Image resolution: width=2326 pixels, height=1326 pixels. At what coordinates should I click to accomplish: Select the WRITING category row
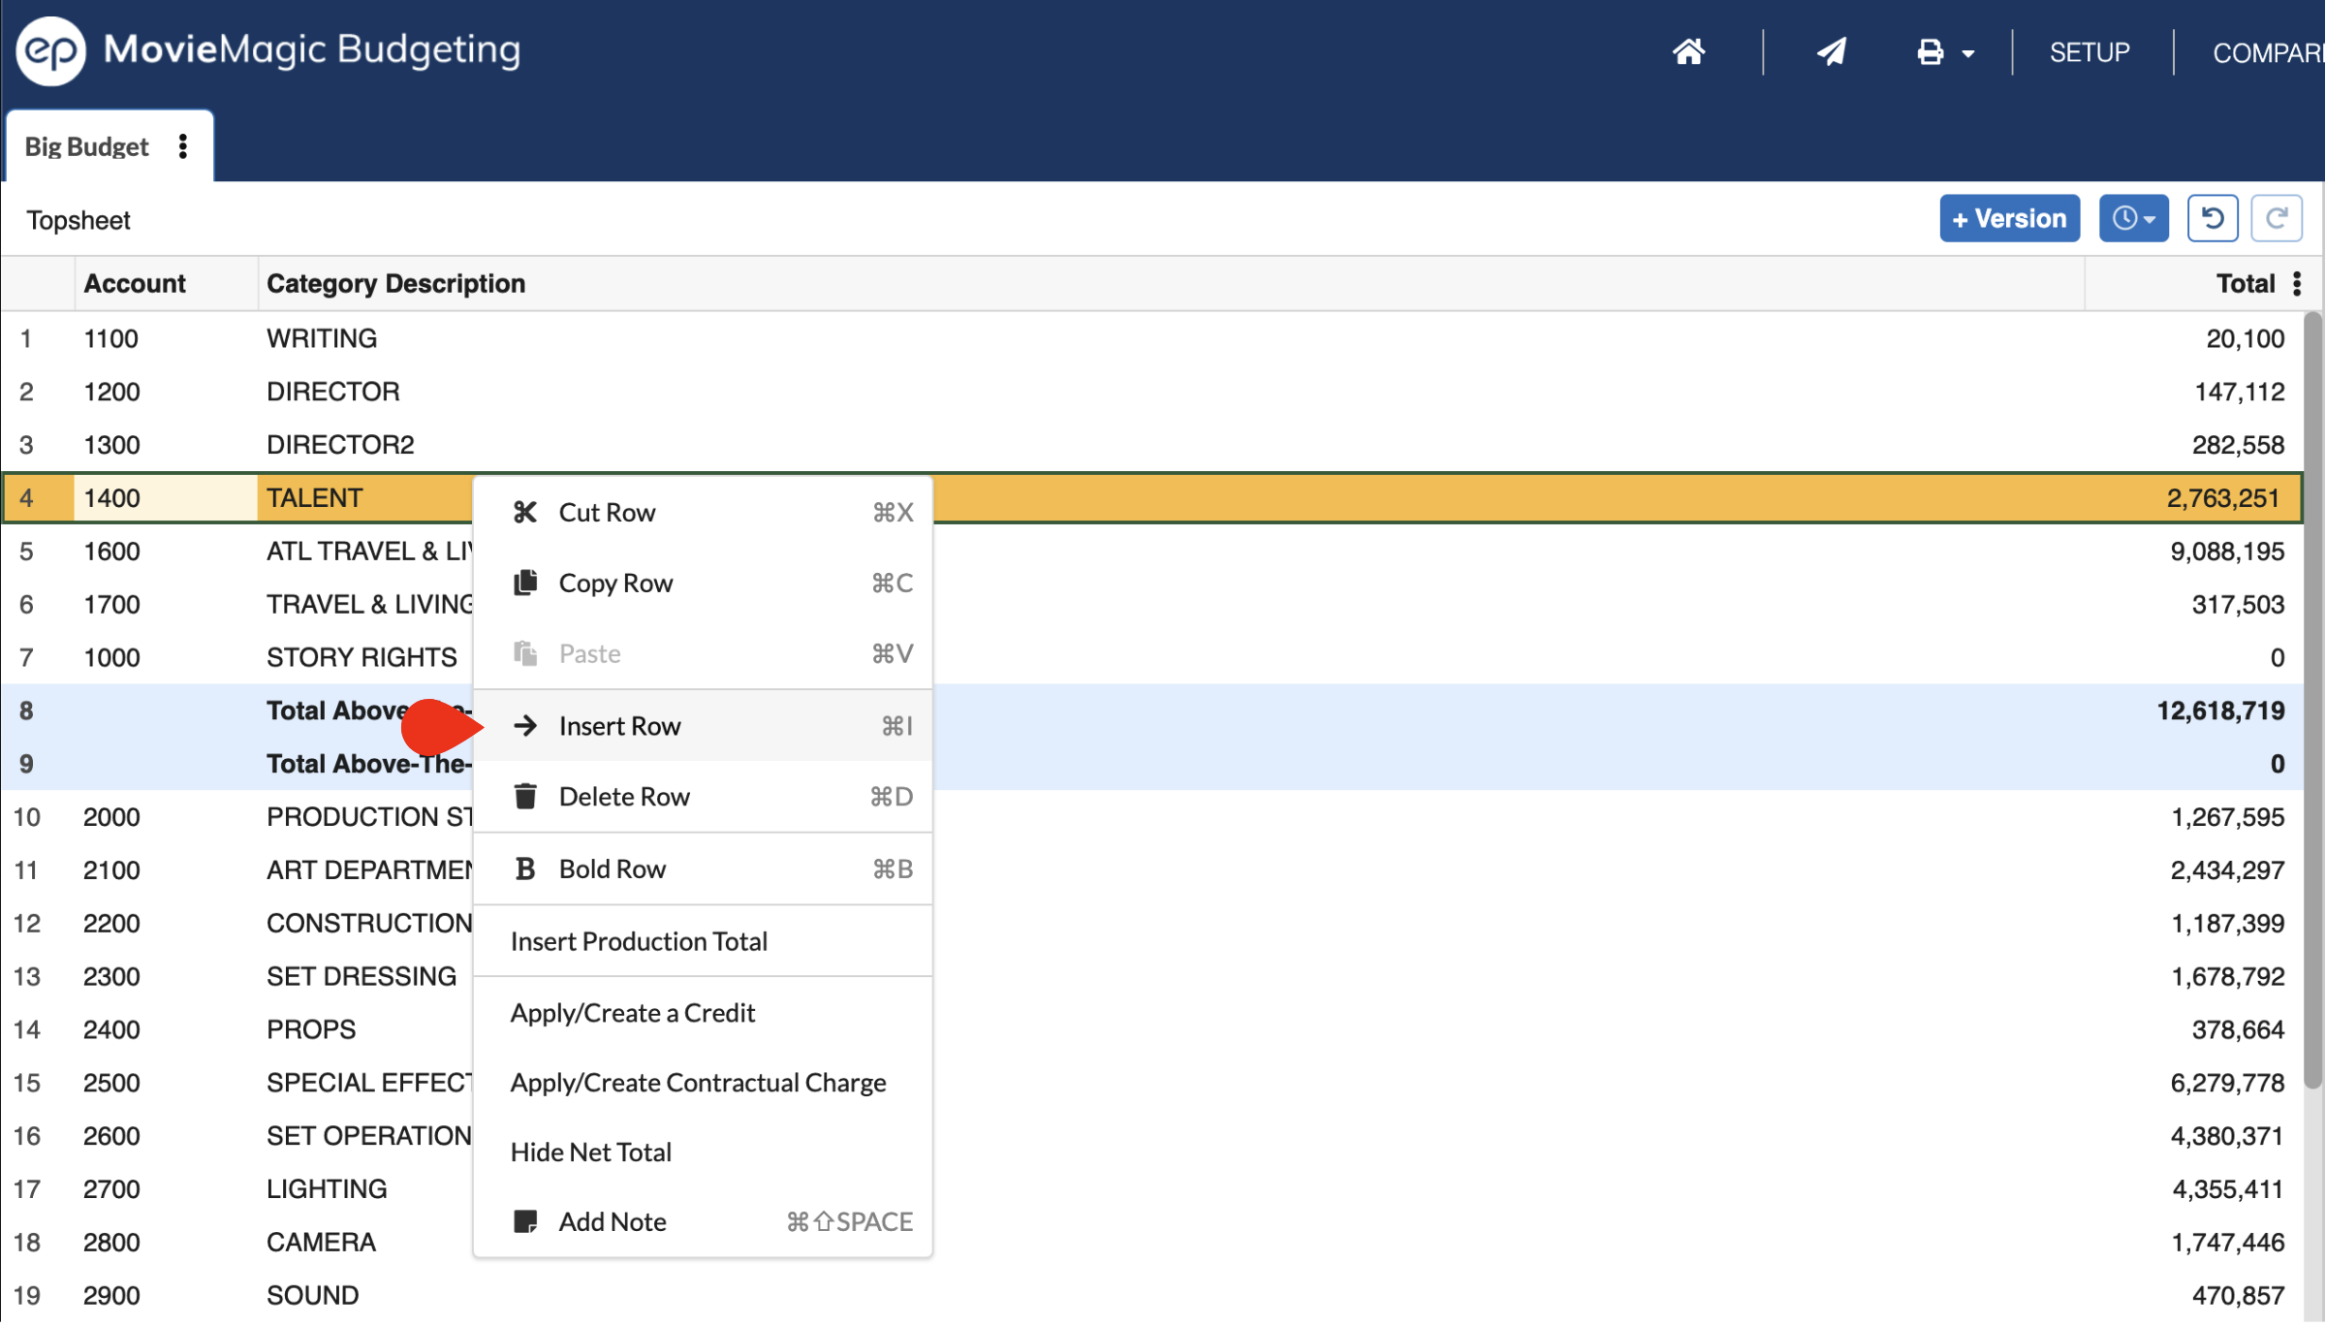point(322,338)
